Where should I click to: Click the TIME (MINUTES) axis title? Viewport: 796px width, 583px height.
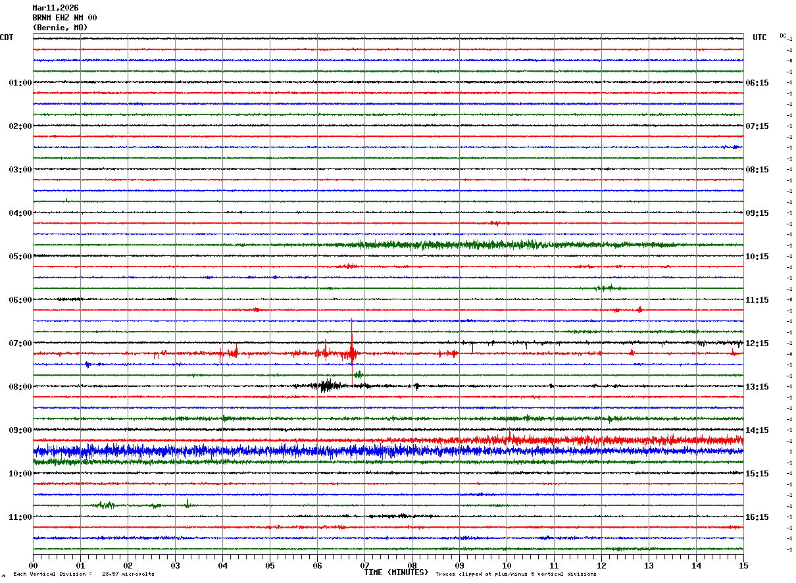tap(396, 572)
